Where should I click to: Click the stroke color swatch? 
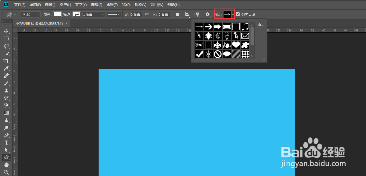pos(77,14)
